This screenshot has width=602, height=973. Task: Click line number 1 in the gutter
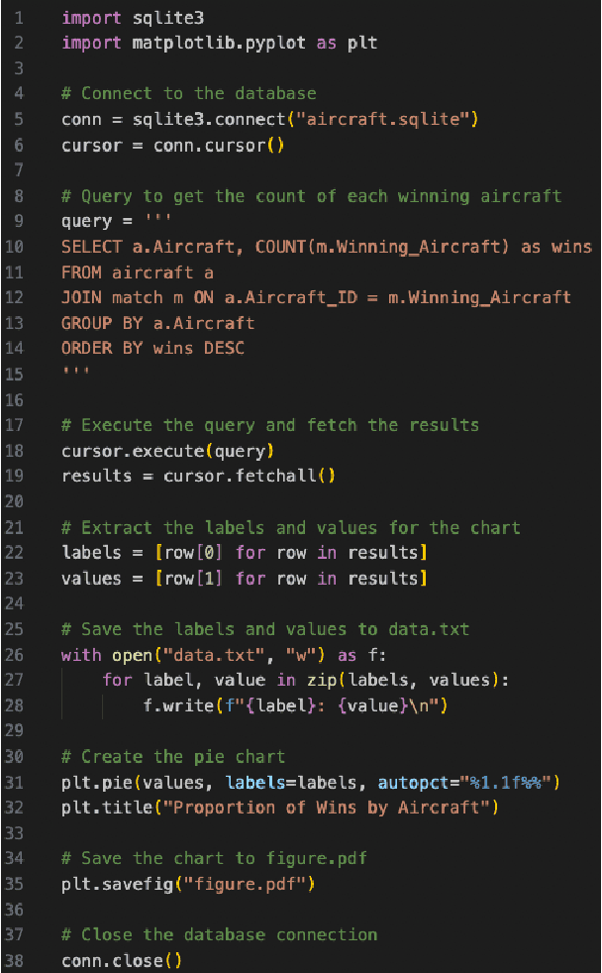point(19,18)
